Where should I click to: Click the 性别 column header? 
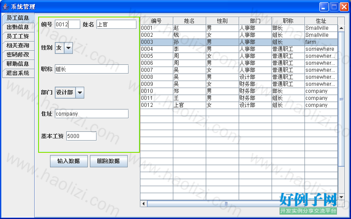pyautogui.click(x=222, y=21)
